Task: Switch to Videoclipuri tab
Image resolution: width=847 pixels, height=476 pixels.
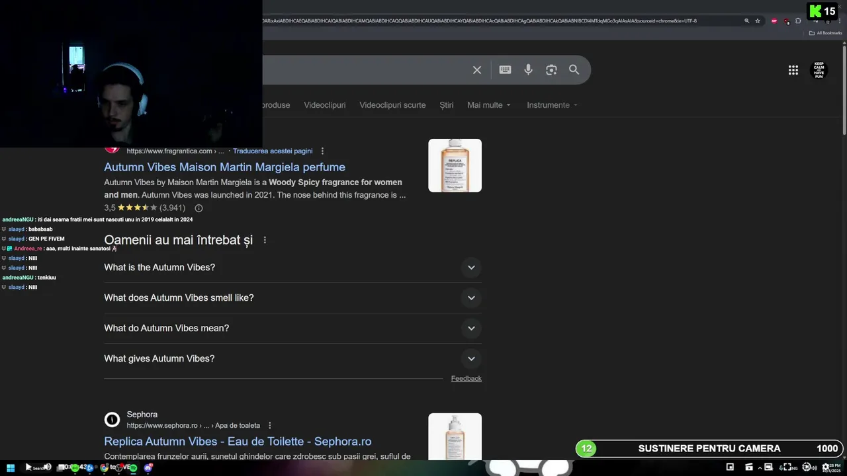Action: (x=324, y=105)
